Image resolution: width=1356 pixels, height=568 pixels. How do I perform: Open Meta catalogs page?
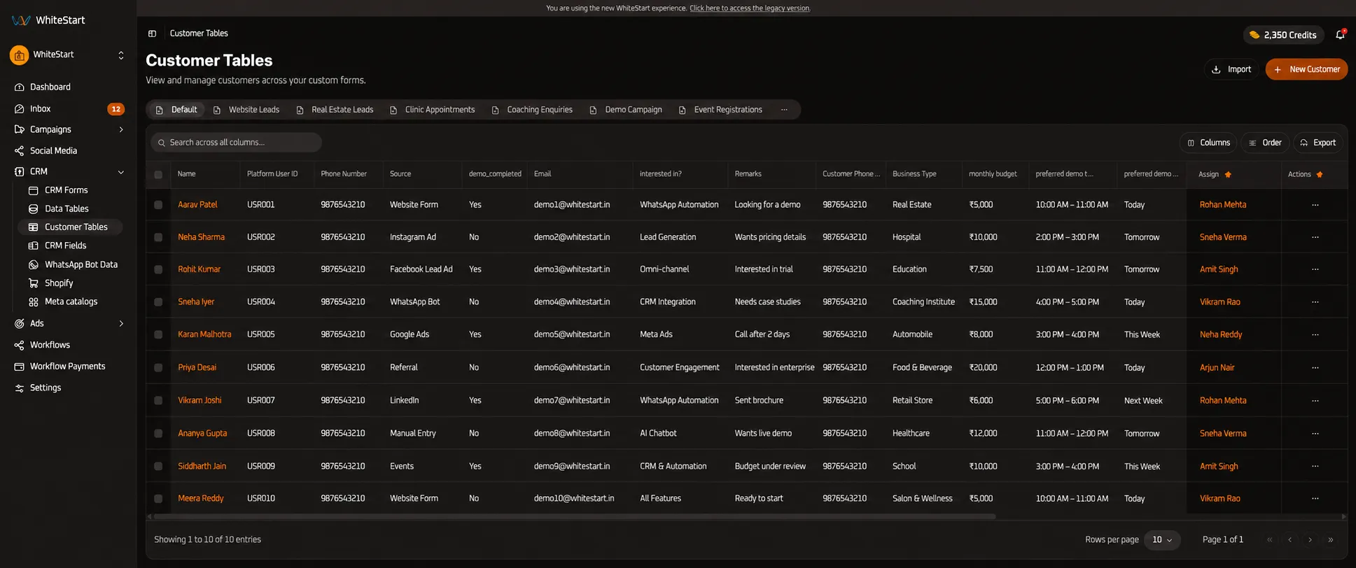(70, 301)
